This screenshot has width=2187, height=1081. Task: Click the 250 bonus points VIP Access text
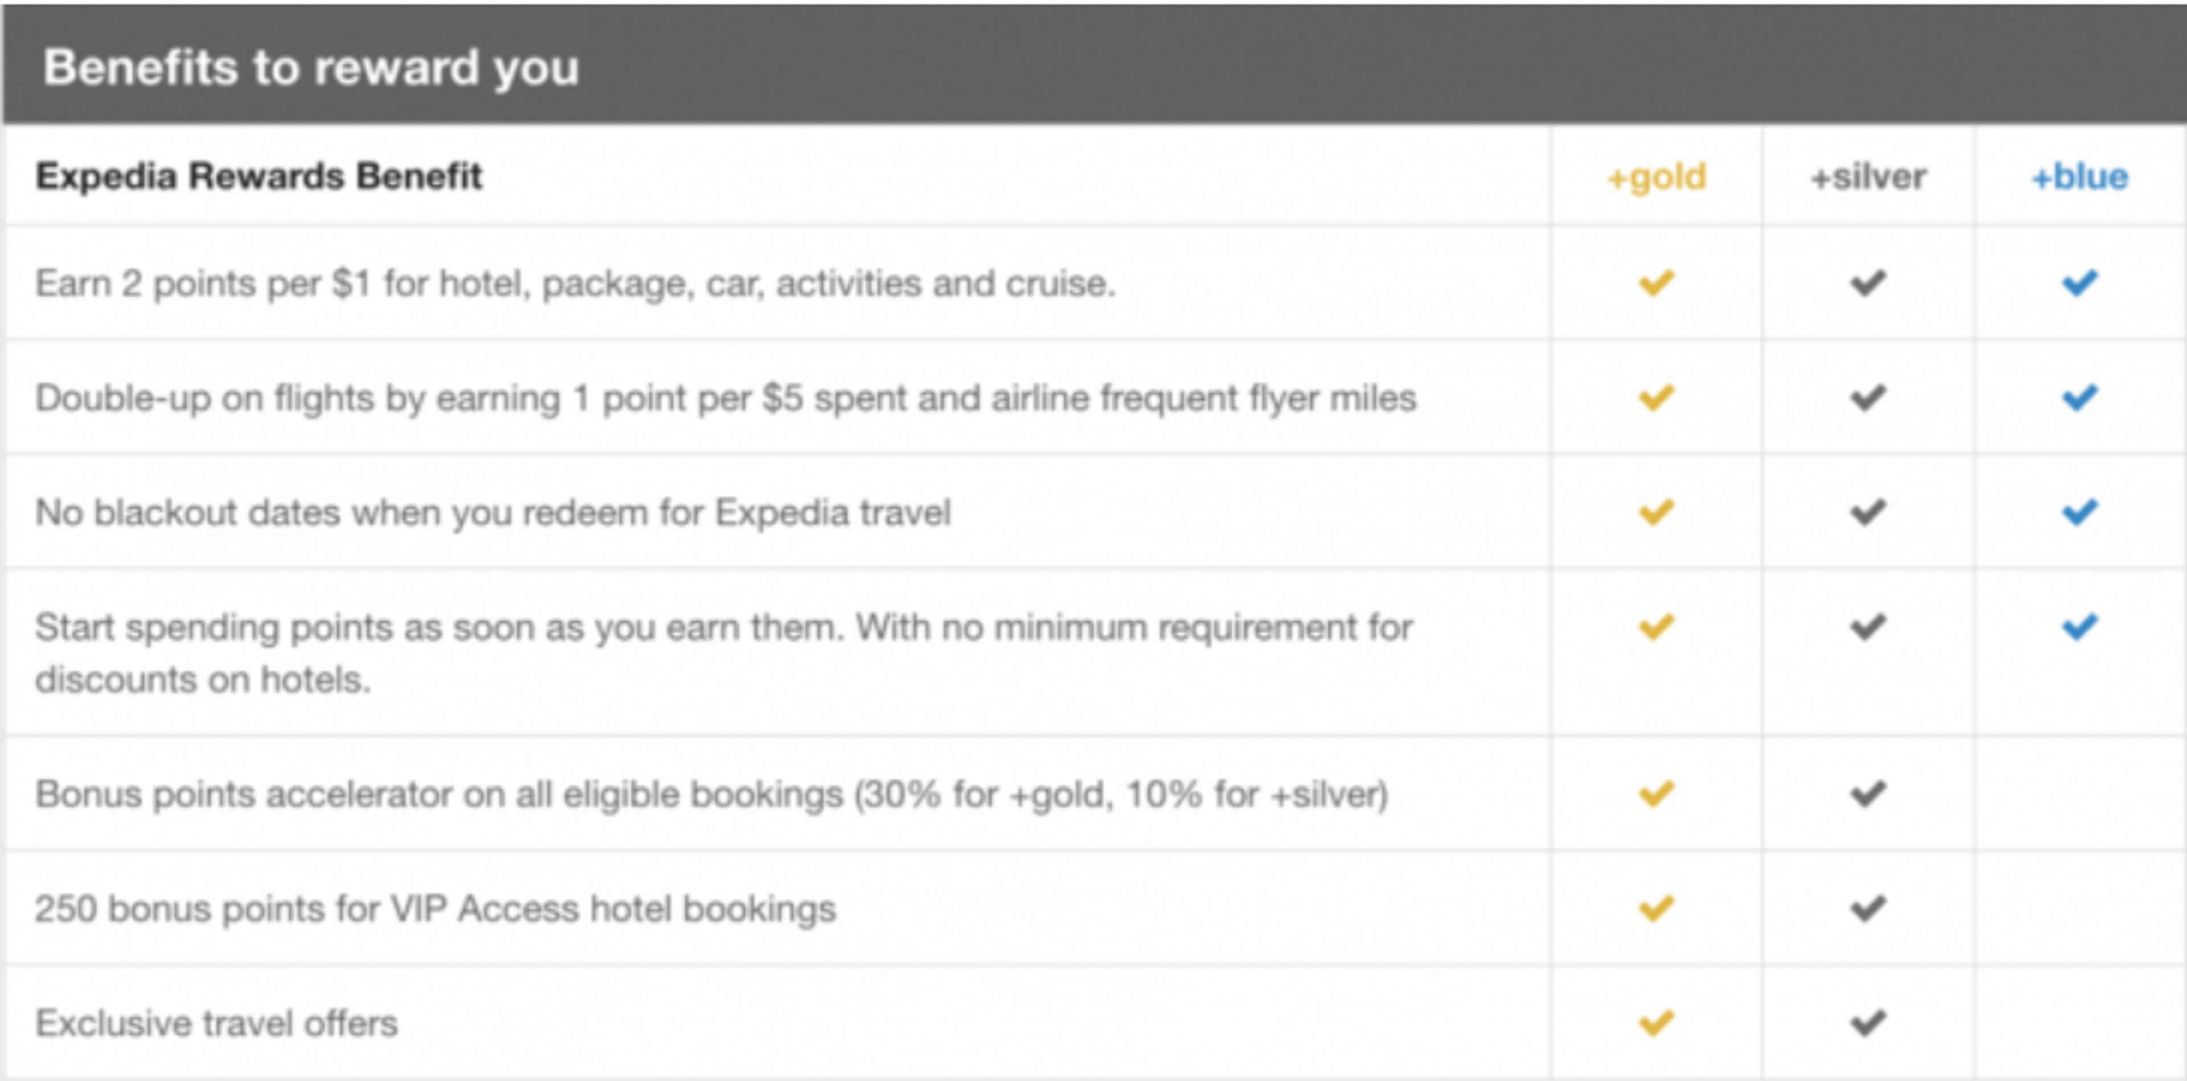(x=435, y=909)
